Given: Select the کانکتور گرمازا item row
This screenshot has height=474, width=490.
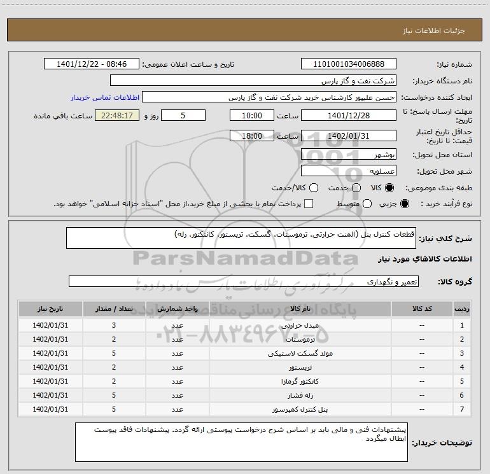Looking at the screenshot, I should 245,381.
